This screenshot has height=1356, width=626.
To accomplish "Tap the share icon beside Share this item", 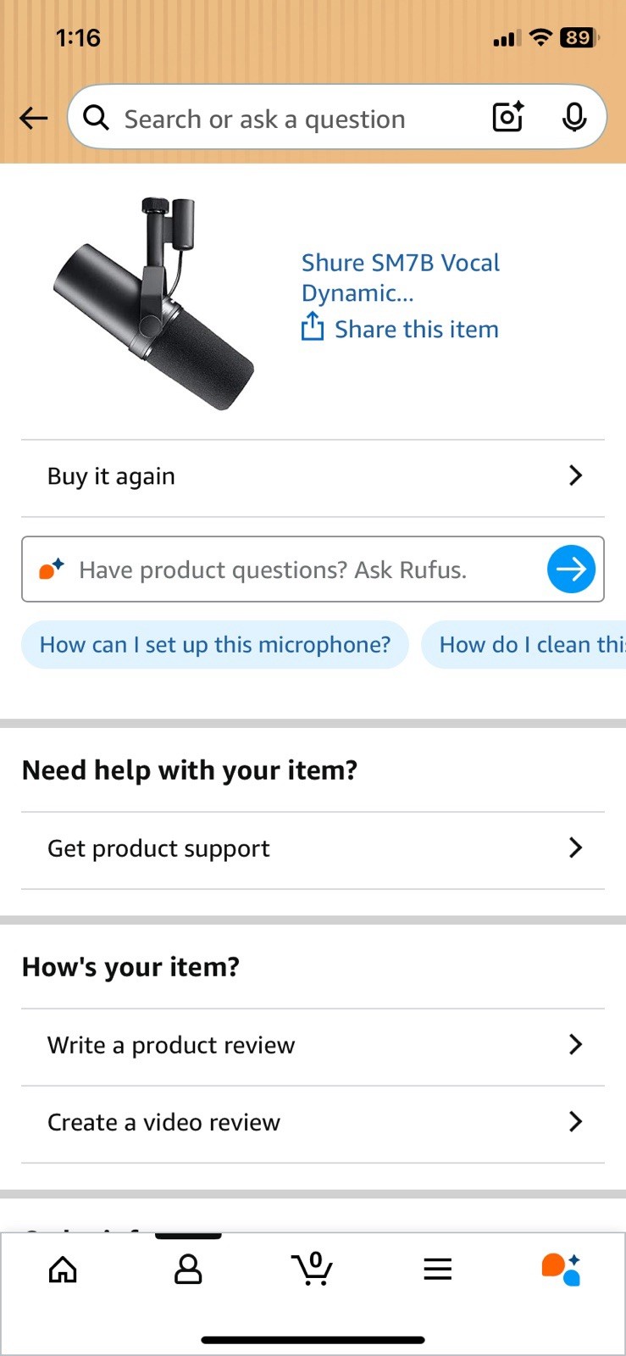I will pyautogui.click(x=313, y=327).
